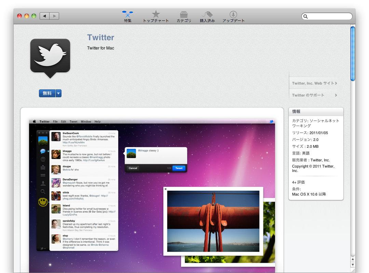Click the Twitter app bird icon
The width and height of the screenshot is (369, 273).
point(50,58)
